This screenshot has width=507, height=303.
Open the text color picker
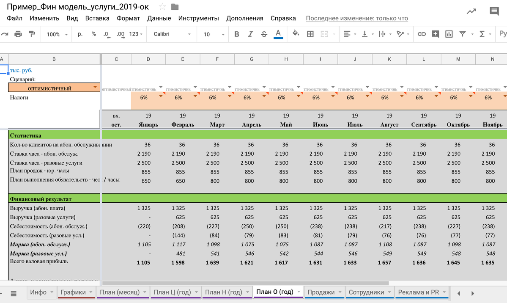278,34
